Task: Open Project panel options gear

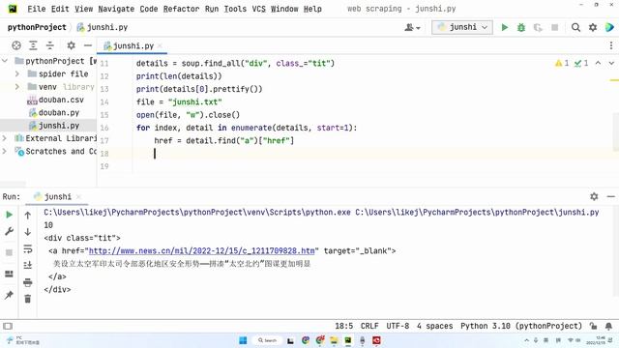Action: (x=71, y=45)
